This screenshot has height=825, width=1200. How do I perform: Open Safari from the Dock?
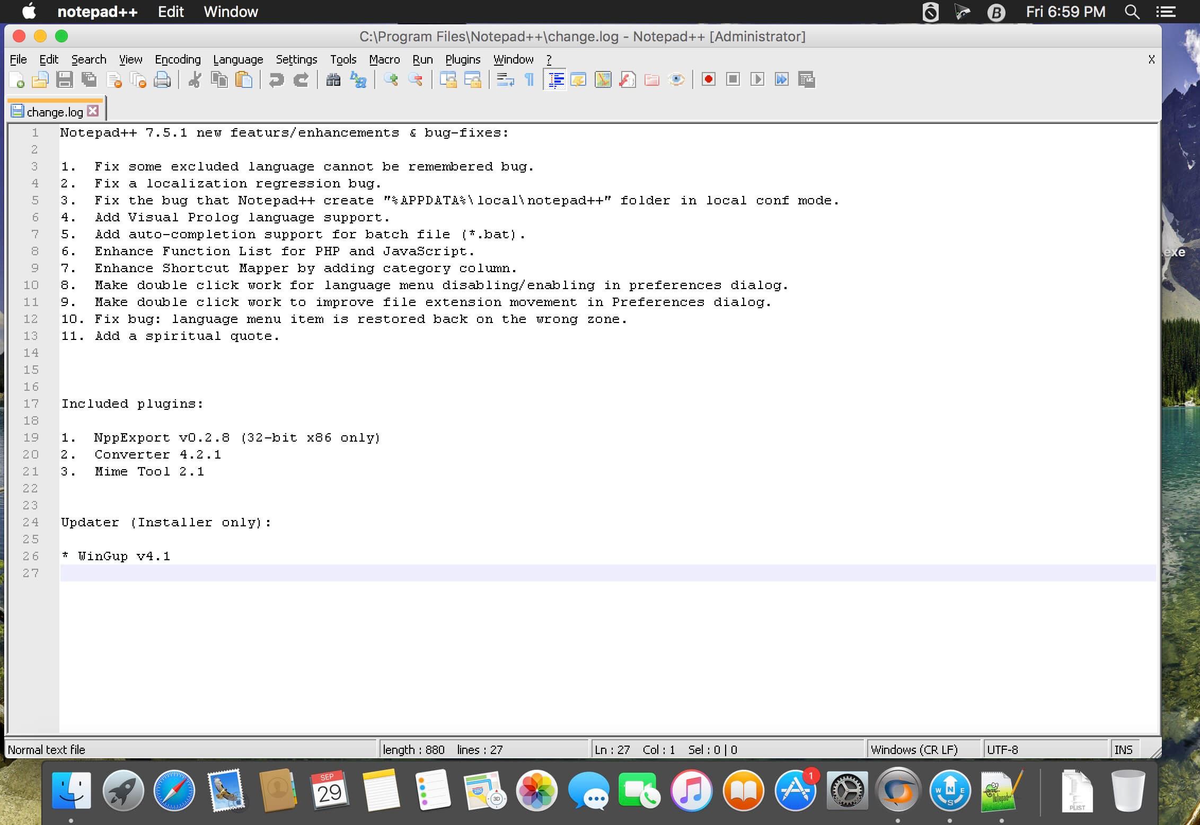pyautogui.click(x=174, y=791)
